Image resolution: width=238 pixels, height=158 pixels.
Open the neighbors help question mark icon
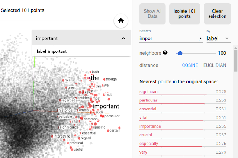pos(165,53)
